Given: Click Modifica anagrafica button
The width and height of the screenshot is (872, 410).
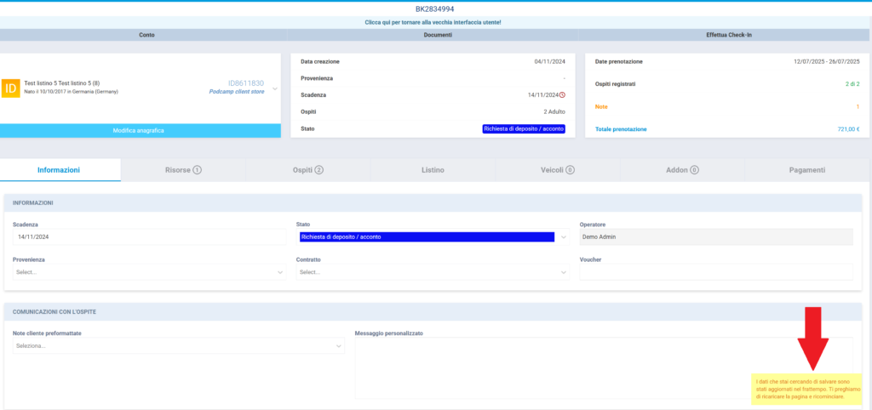Looking at the screenshot, I should 140,131.
